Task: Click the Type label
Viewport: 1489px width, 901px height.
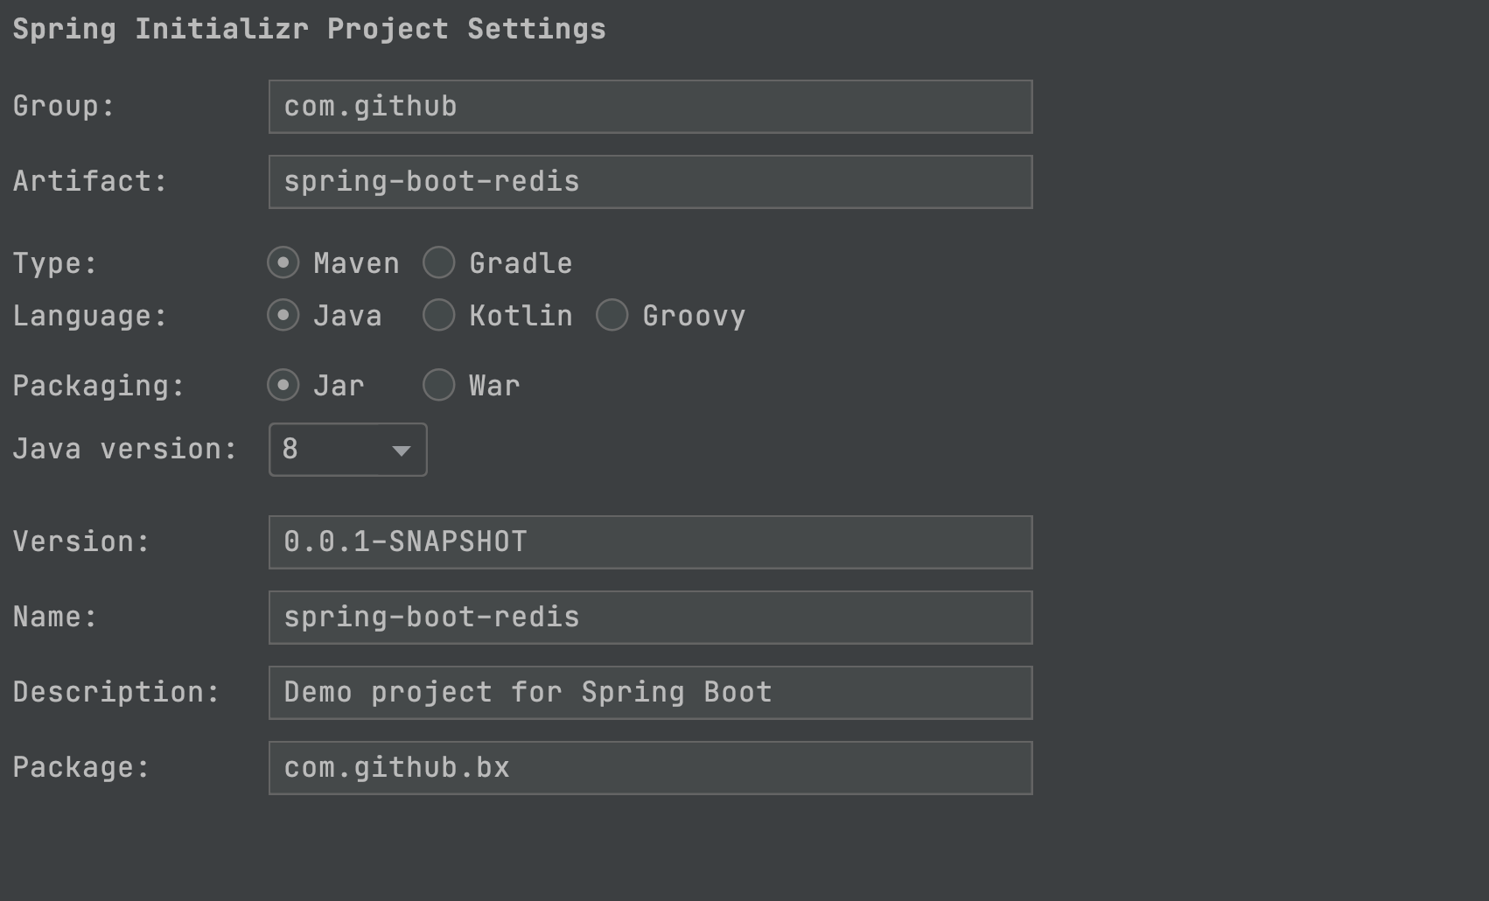Action: [55, 263]
